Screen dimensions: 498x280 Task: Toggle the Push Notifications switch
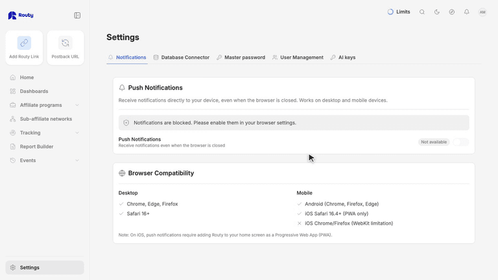[x=461, y=142]
